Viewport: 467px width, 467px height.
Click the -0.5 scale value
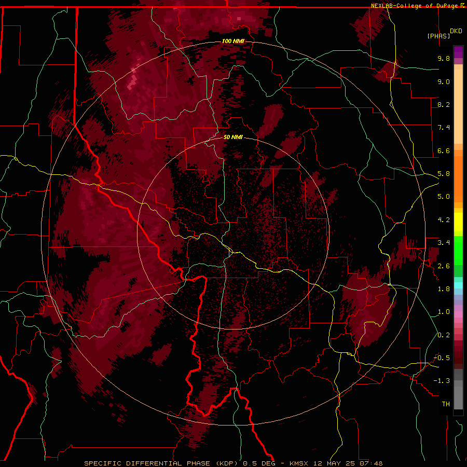click(442, 358)
